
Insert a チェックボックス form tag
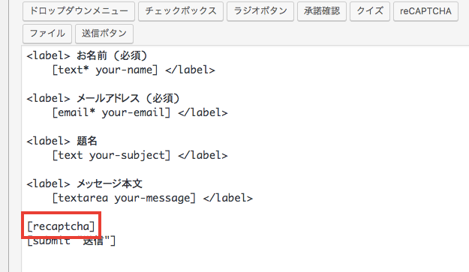(x=181, y=11)
